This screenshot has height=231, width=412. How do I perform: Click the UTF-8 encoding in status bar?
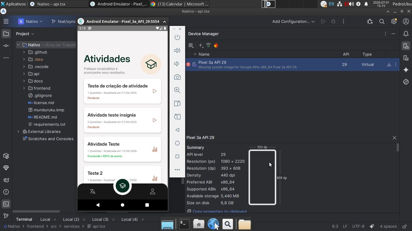[358, 226]
